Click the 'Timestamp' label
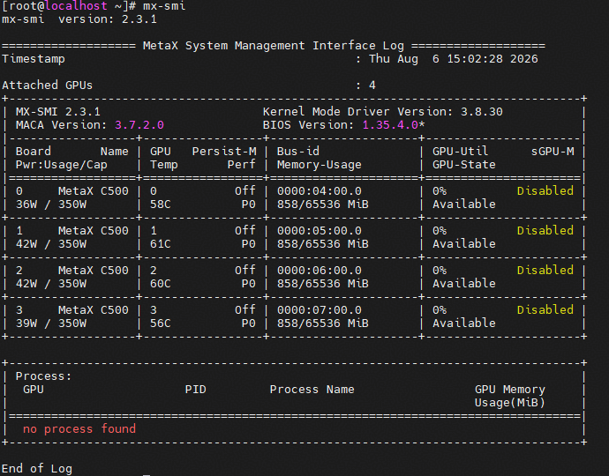This screenshot has height=476, width=609. point(34,59)
